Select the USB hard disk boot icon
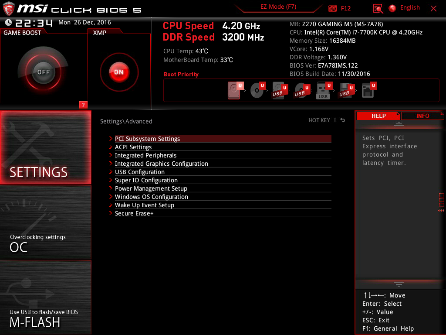The height and width of the screenshot is (335, 446). [x=280, y=91]
